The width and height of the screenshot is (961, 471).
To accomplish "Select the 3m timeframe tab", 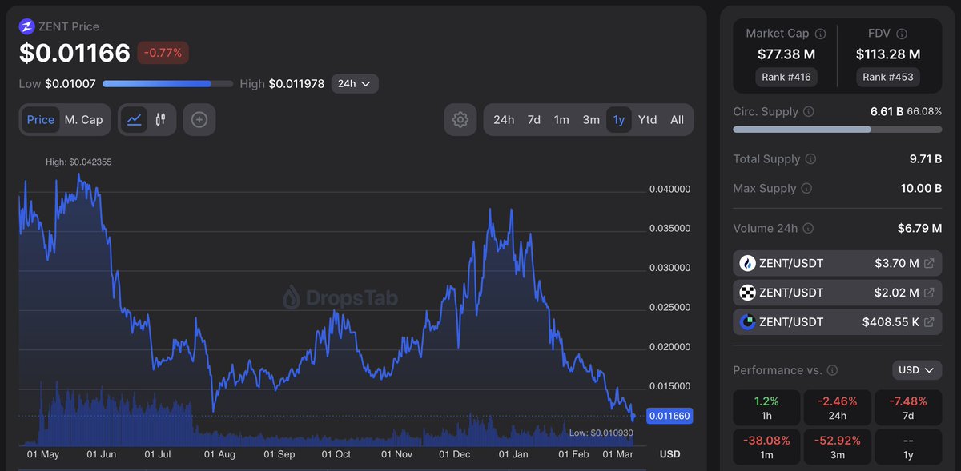I will (x=591, y=119).
